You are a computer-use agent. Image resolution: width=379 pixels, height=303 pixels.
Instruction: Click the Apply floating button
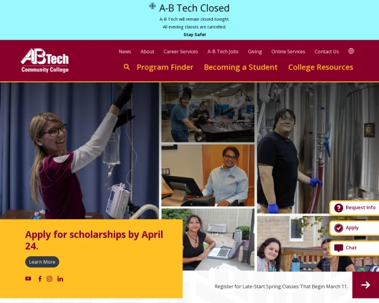354,228
